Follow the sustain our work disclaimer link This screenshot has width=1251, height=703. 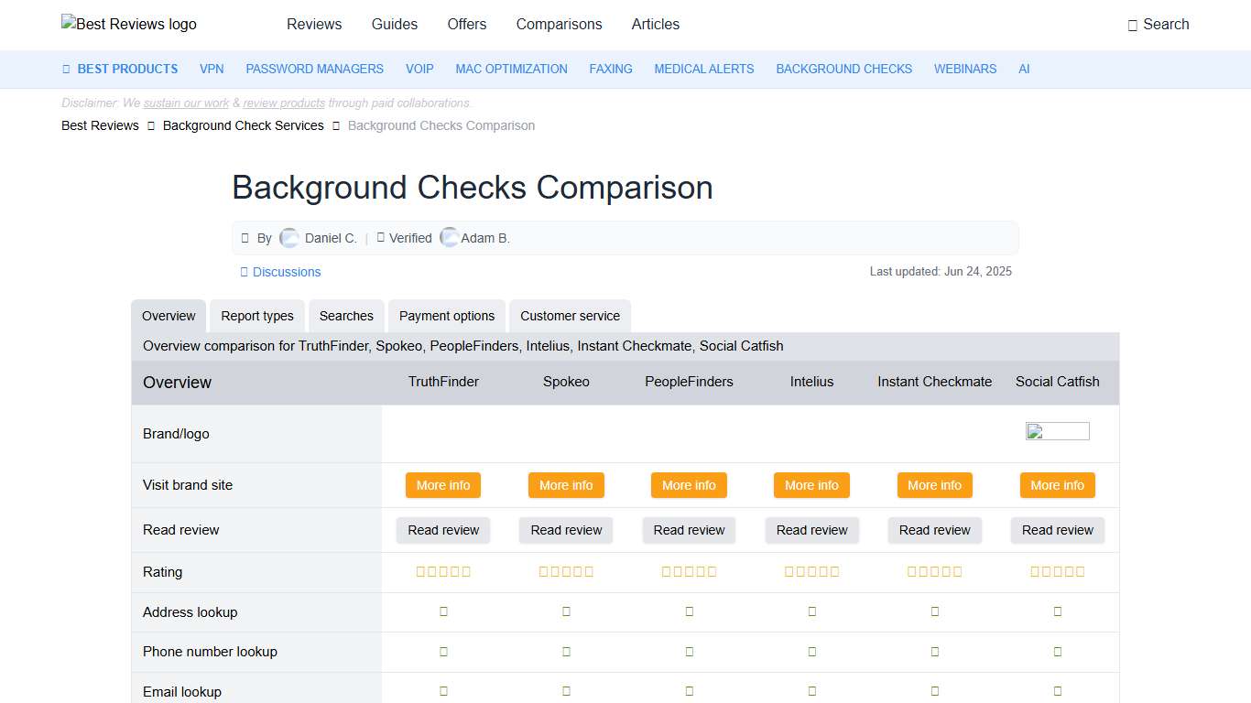coord(186,103)
